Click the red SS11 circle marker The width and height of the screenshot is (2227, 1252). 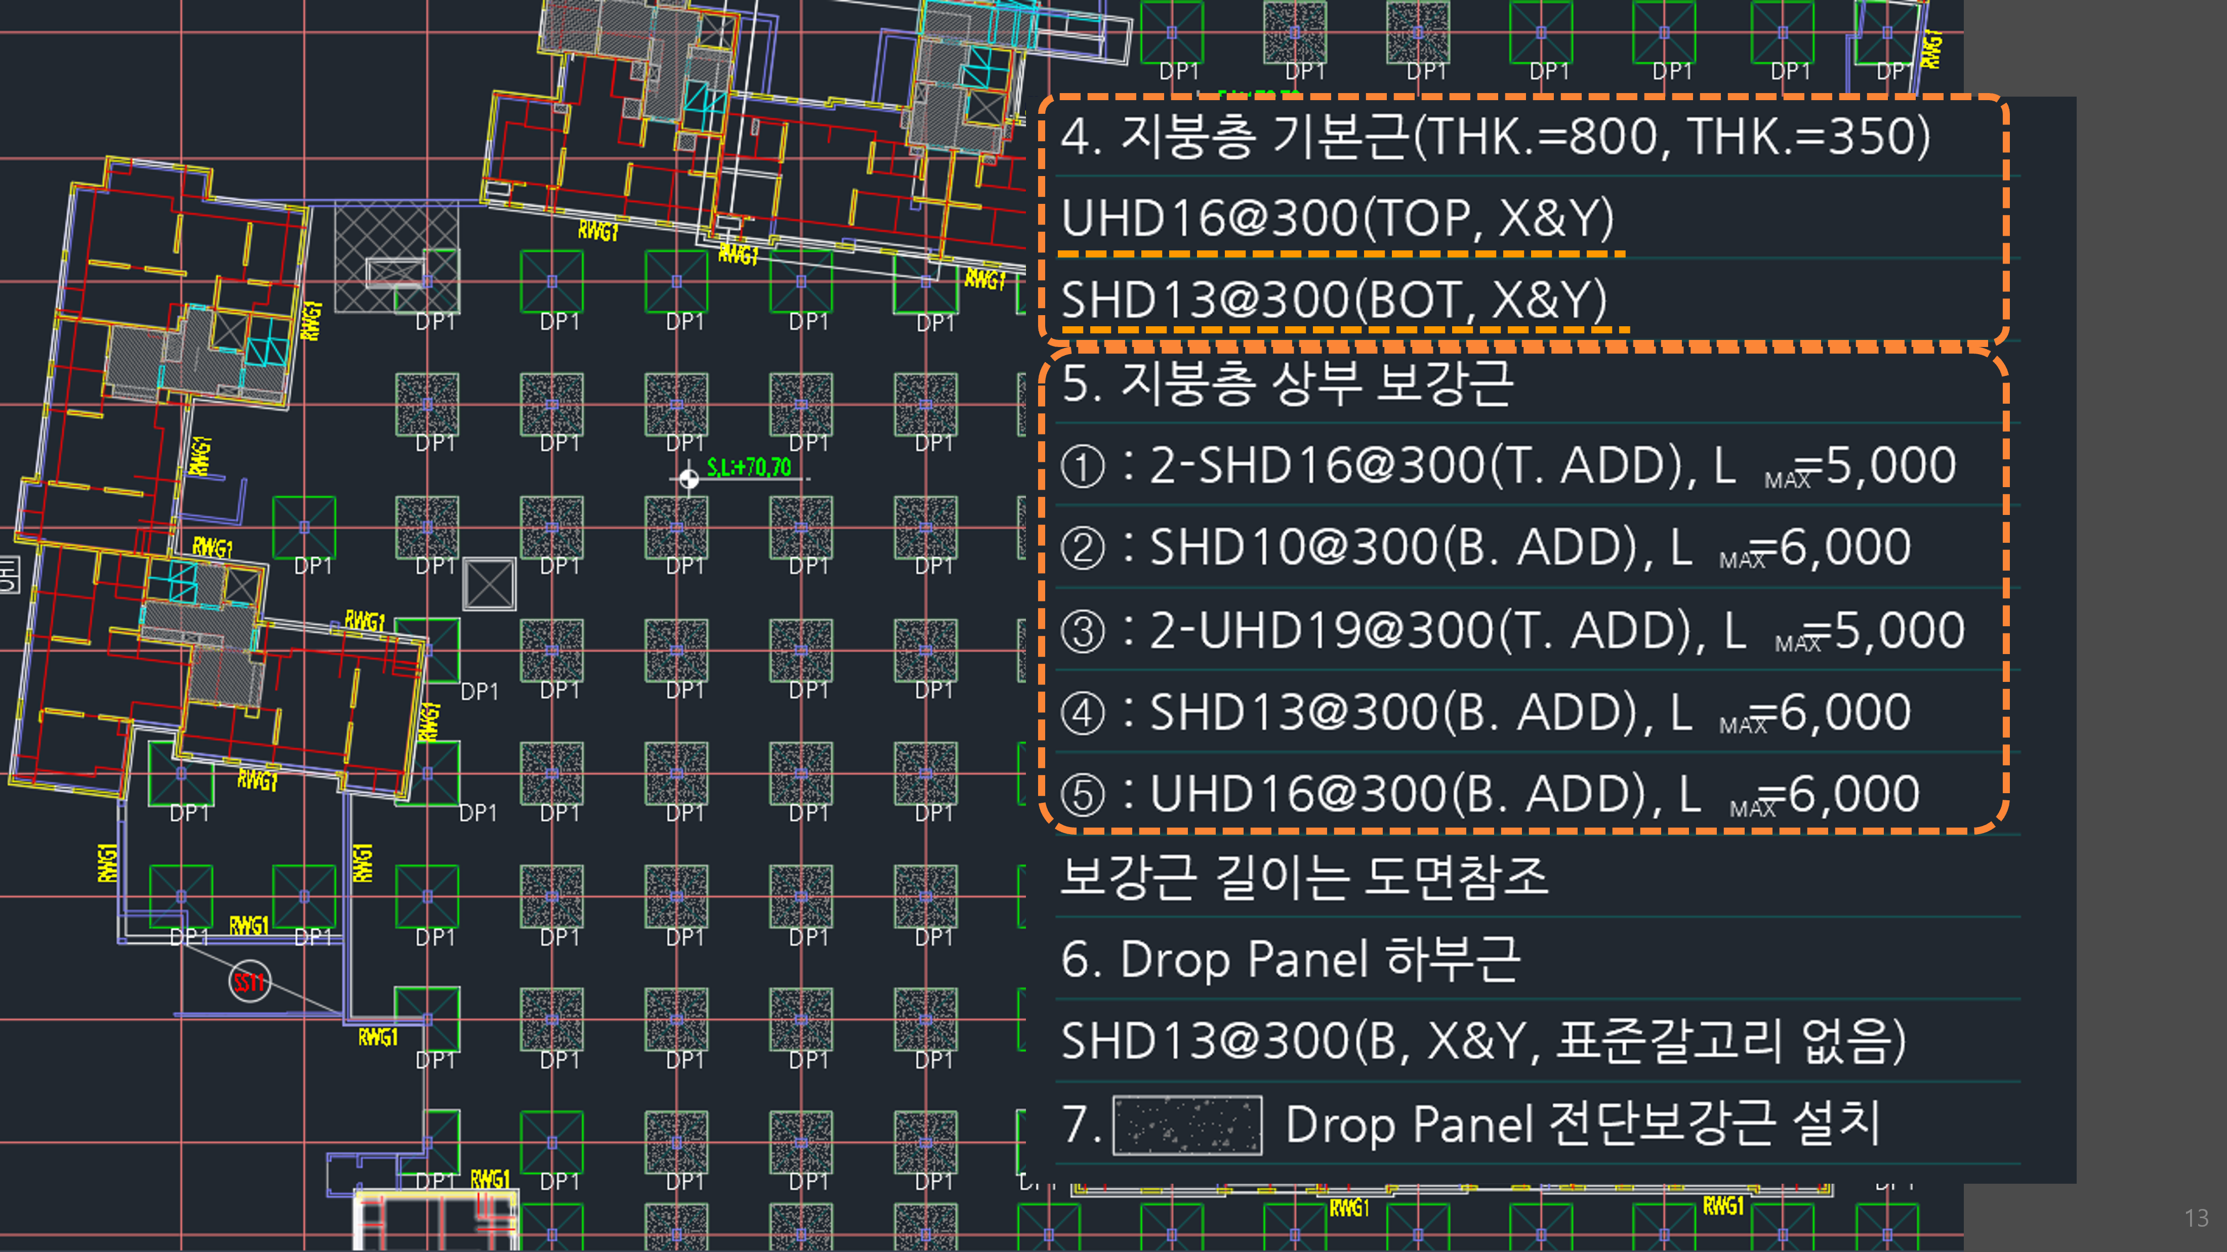(249, 982)
